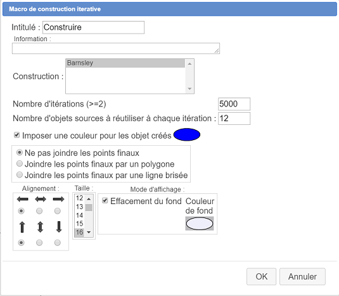Image resolution: width=339 pixels, height=296 pixels.
Task: Click the Taille list up arrow
Action: [89, 199]
